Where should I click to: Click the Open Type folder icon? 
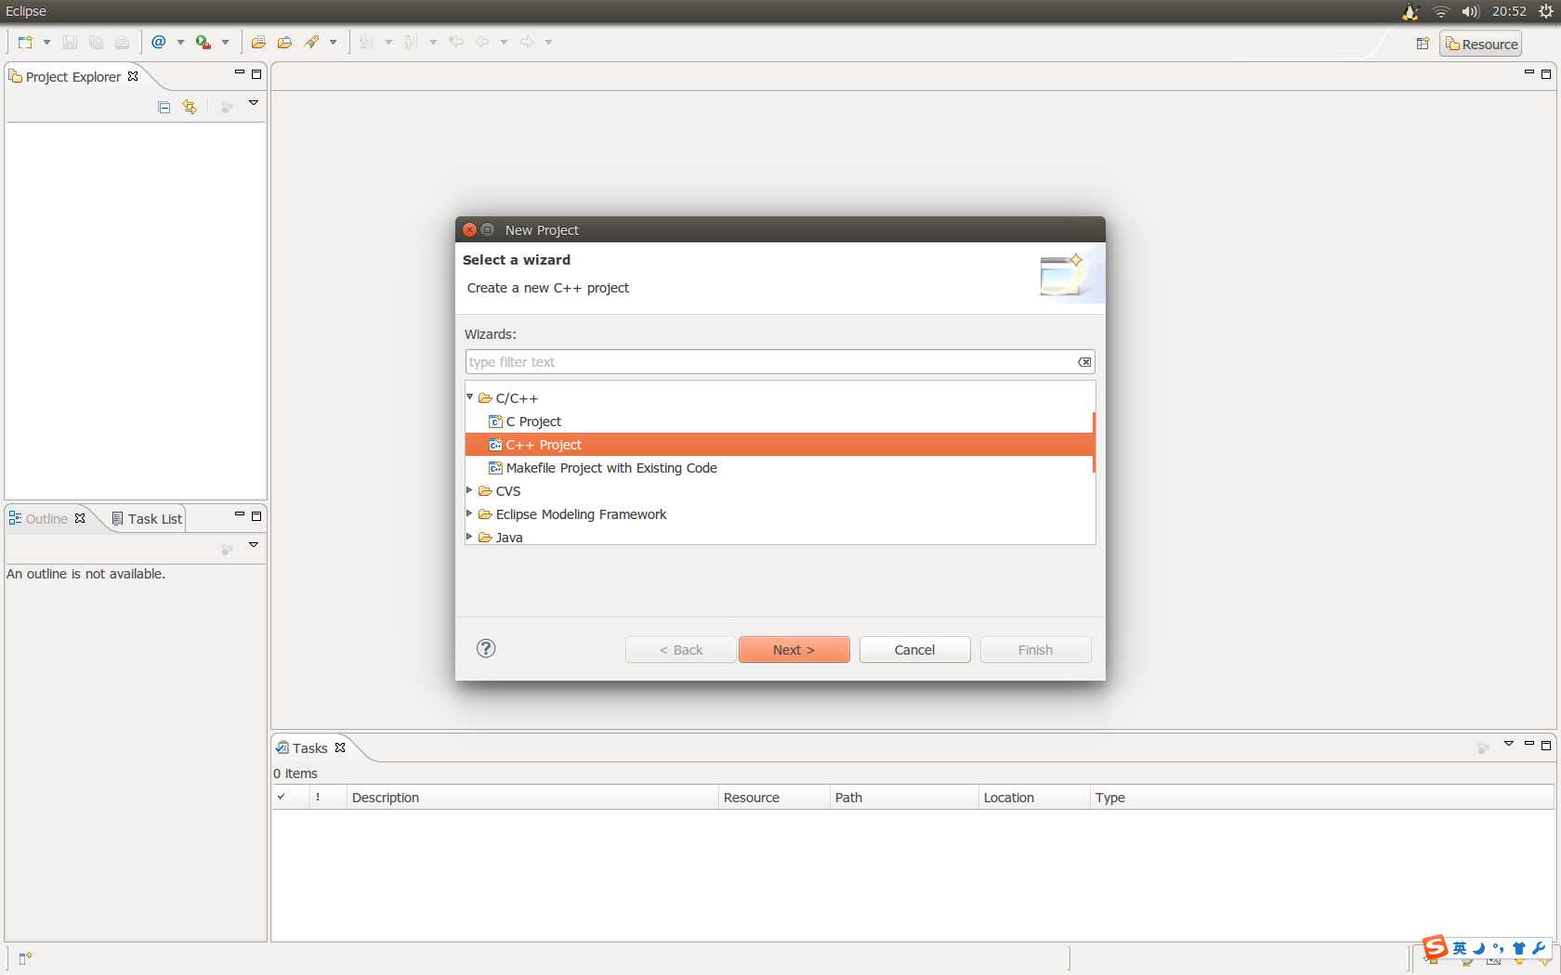click(258, 43)
